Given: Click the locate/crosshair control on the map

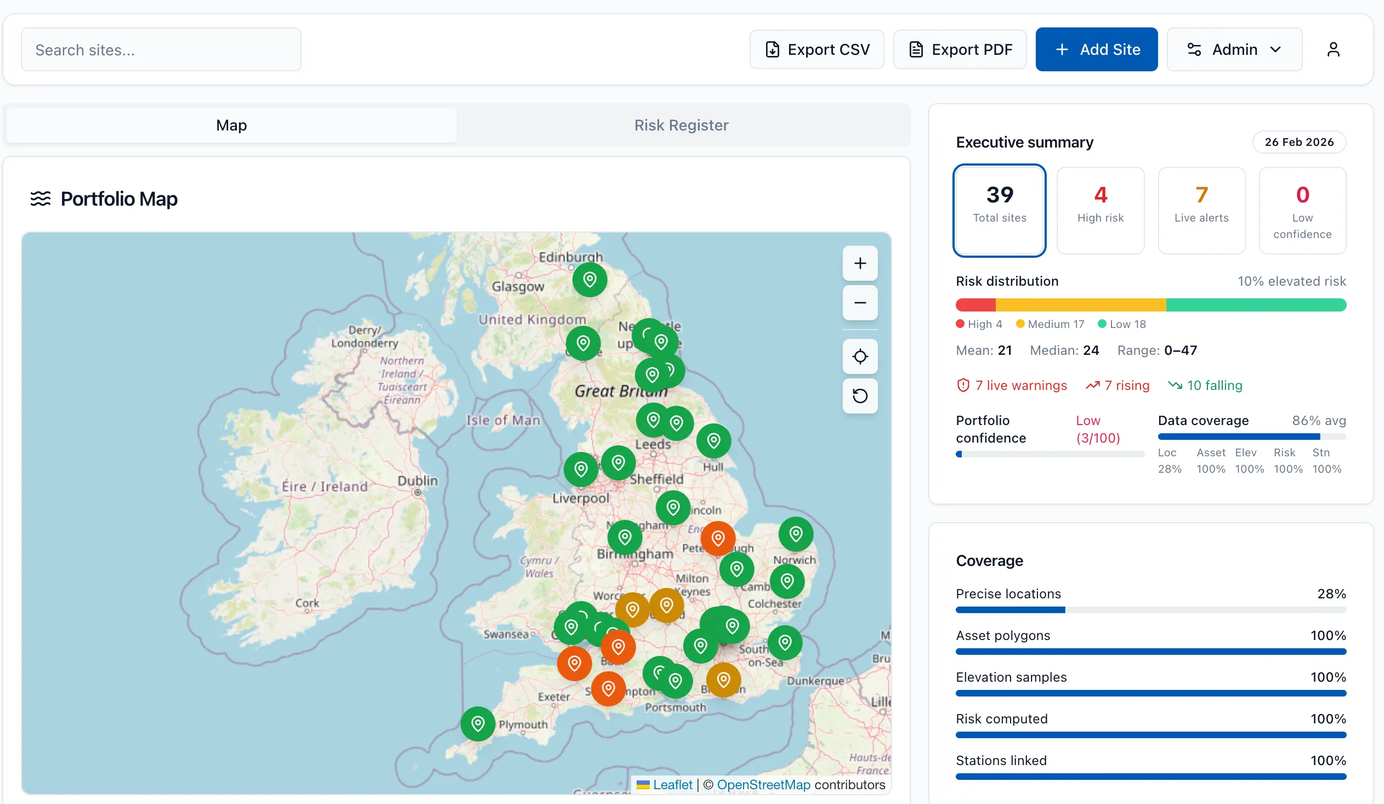Looking at the screenshot, I should [859, 356].
